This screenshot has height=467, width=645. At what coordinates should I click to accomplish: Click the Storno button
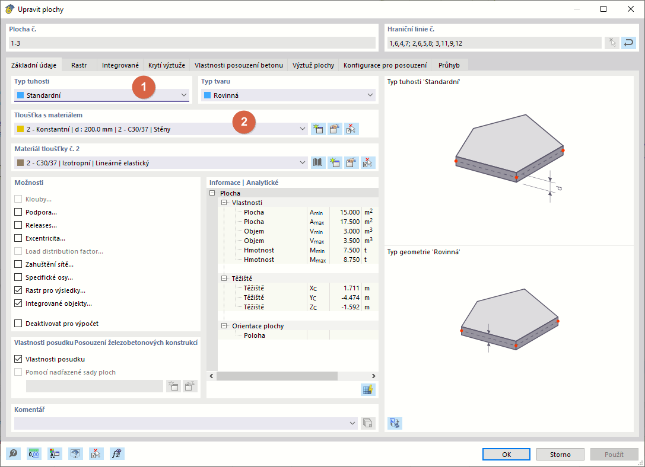pyautogui.click(x=560, y=455)
